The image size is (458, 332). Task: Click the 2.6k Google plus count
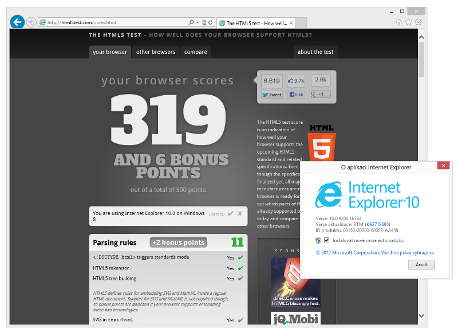coord(321,80)
